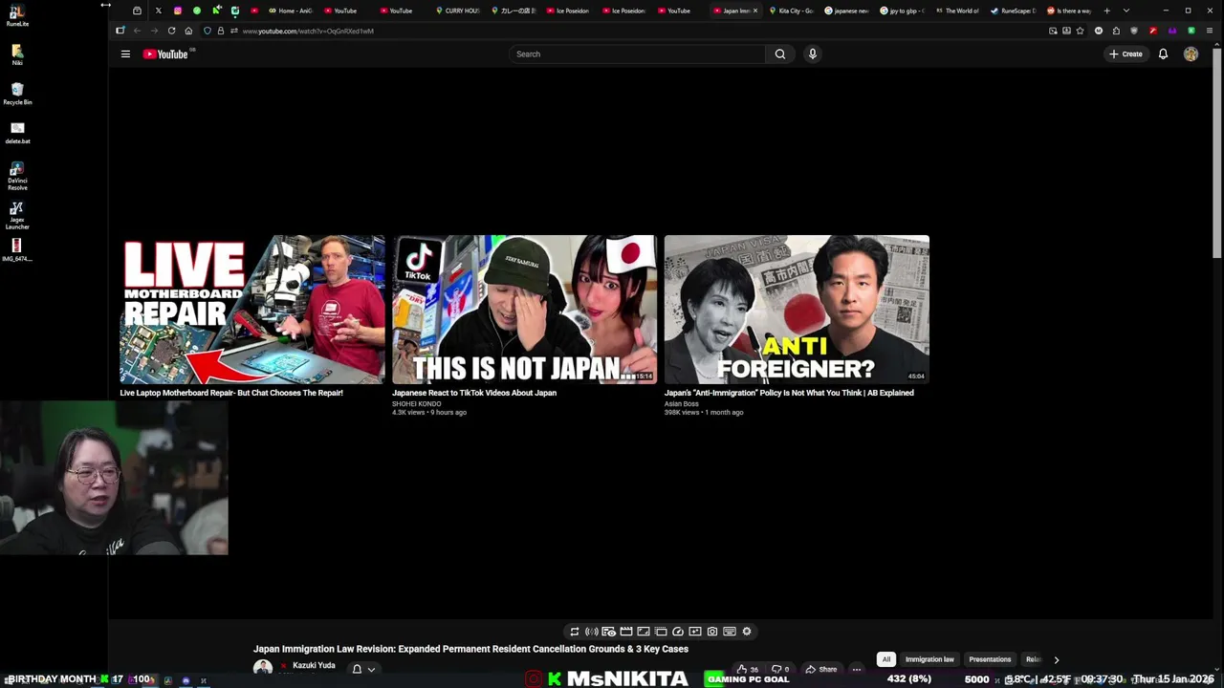Click the Create button on YouTube
Screen dimensions: 1224x688
click(1126, 54)
